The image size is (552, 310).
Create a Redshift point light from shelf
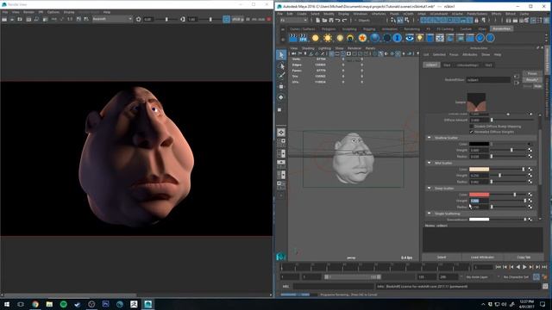pyautogui.click(x=316, y=38)
